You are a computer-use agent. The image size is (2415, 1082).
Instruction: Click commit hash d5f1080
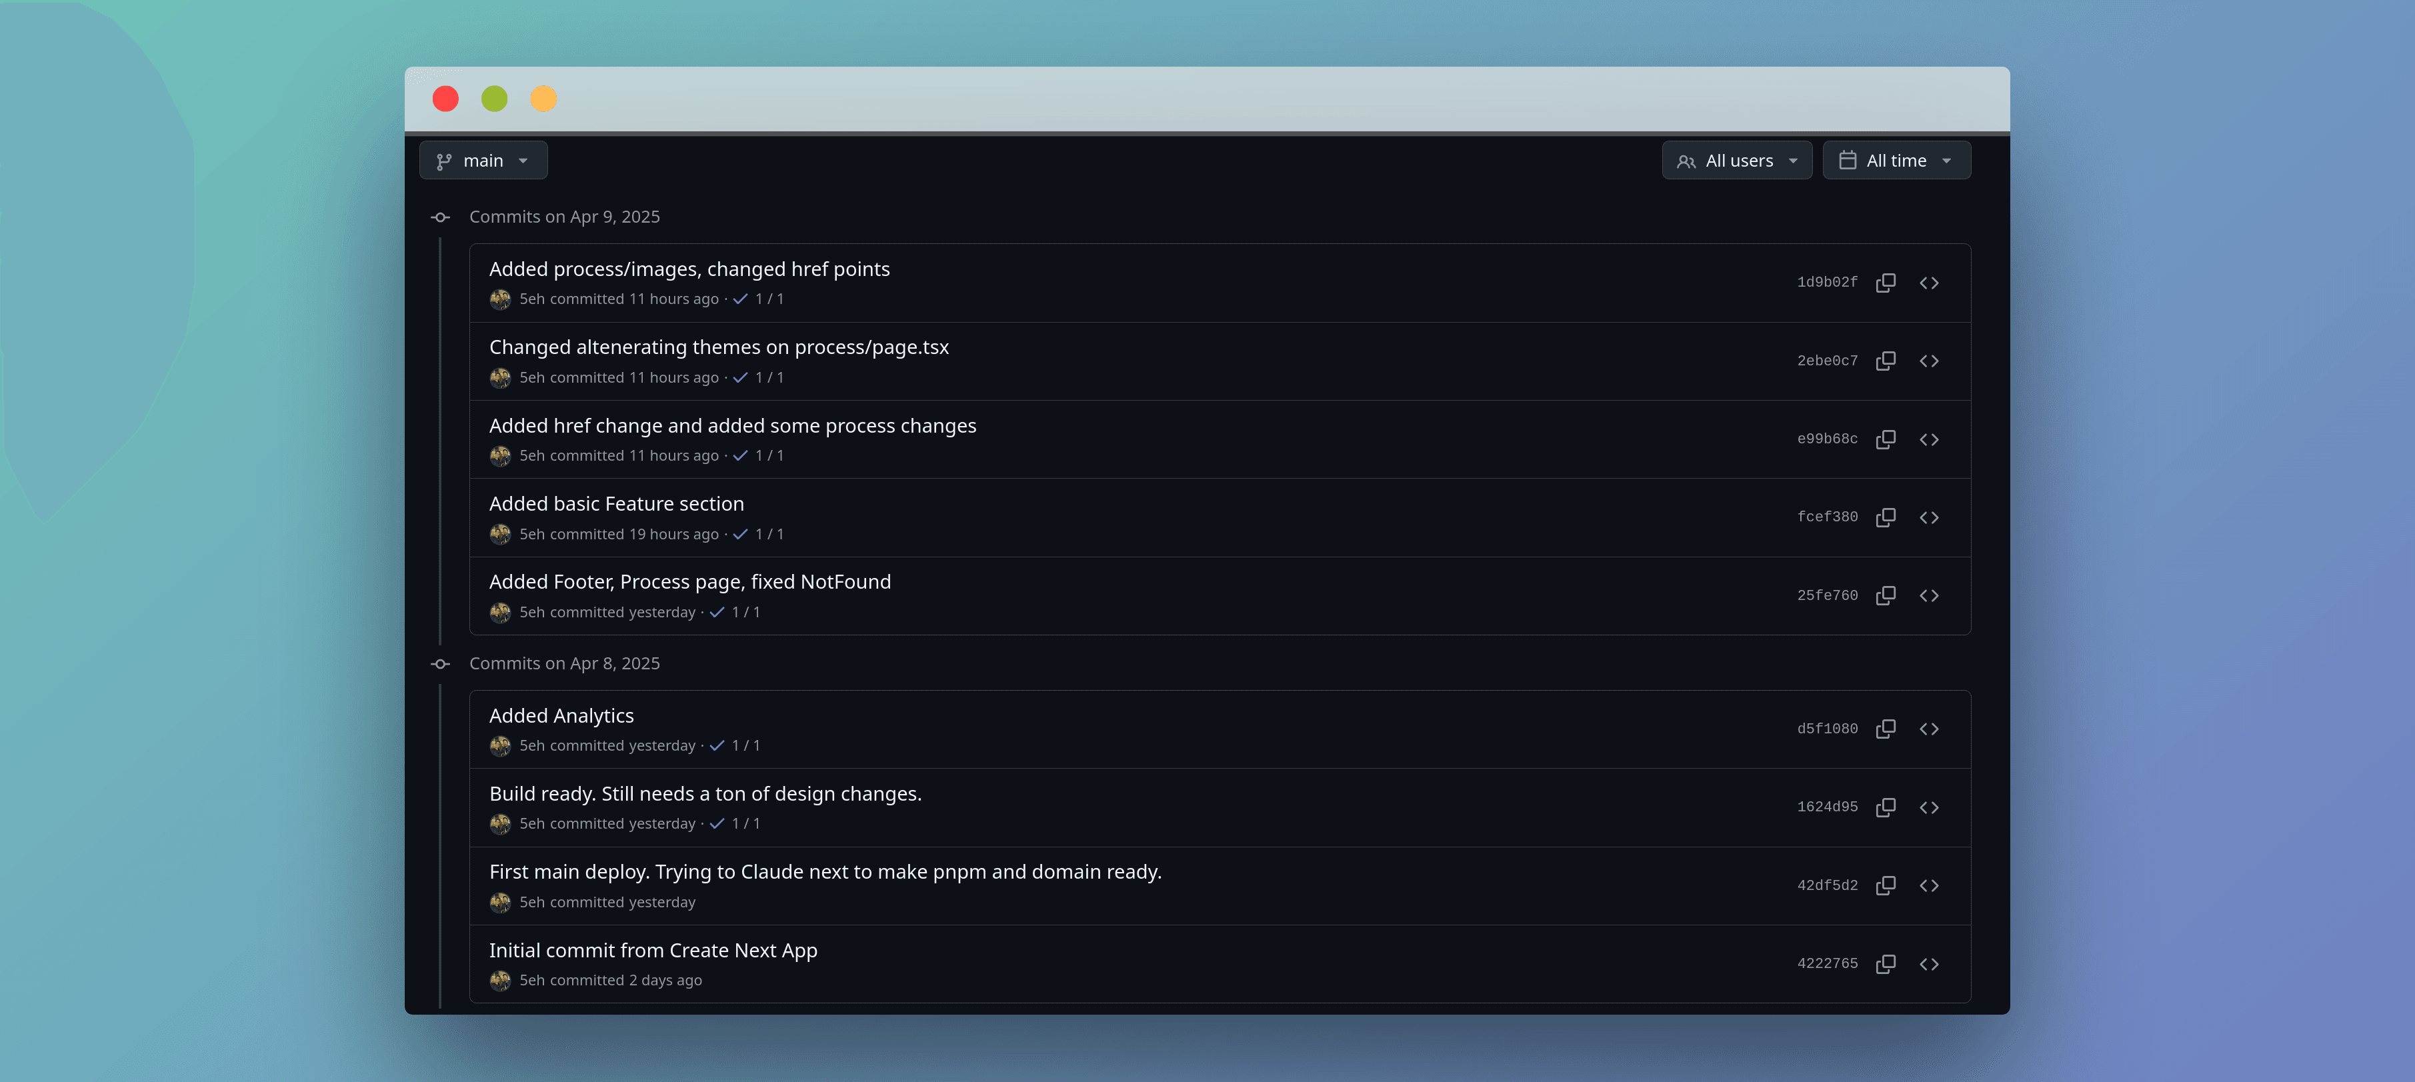pyautogui.click(x=1826, y=729)
